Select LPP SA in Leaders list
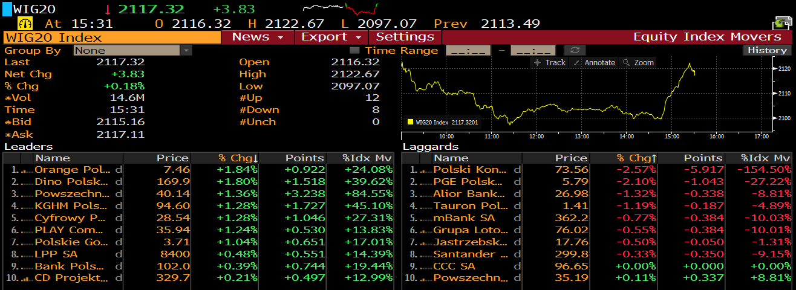This screenshot has width=796, height=290. tap(56, 254)
